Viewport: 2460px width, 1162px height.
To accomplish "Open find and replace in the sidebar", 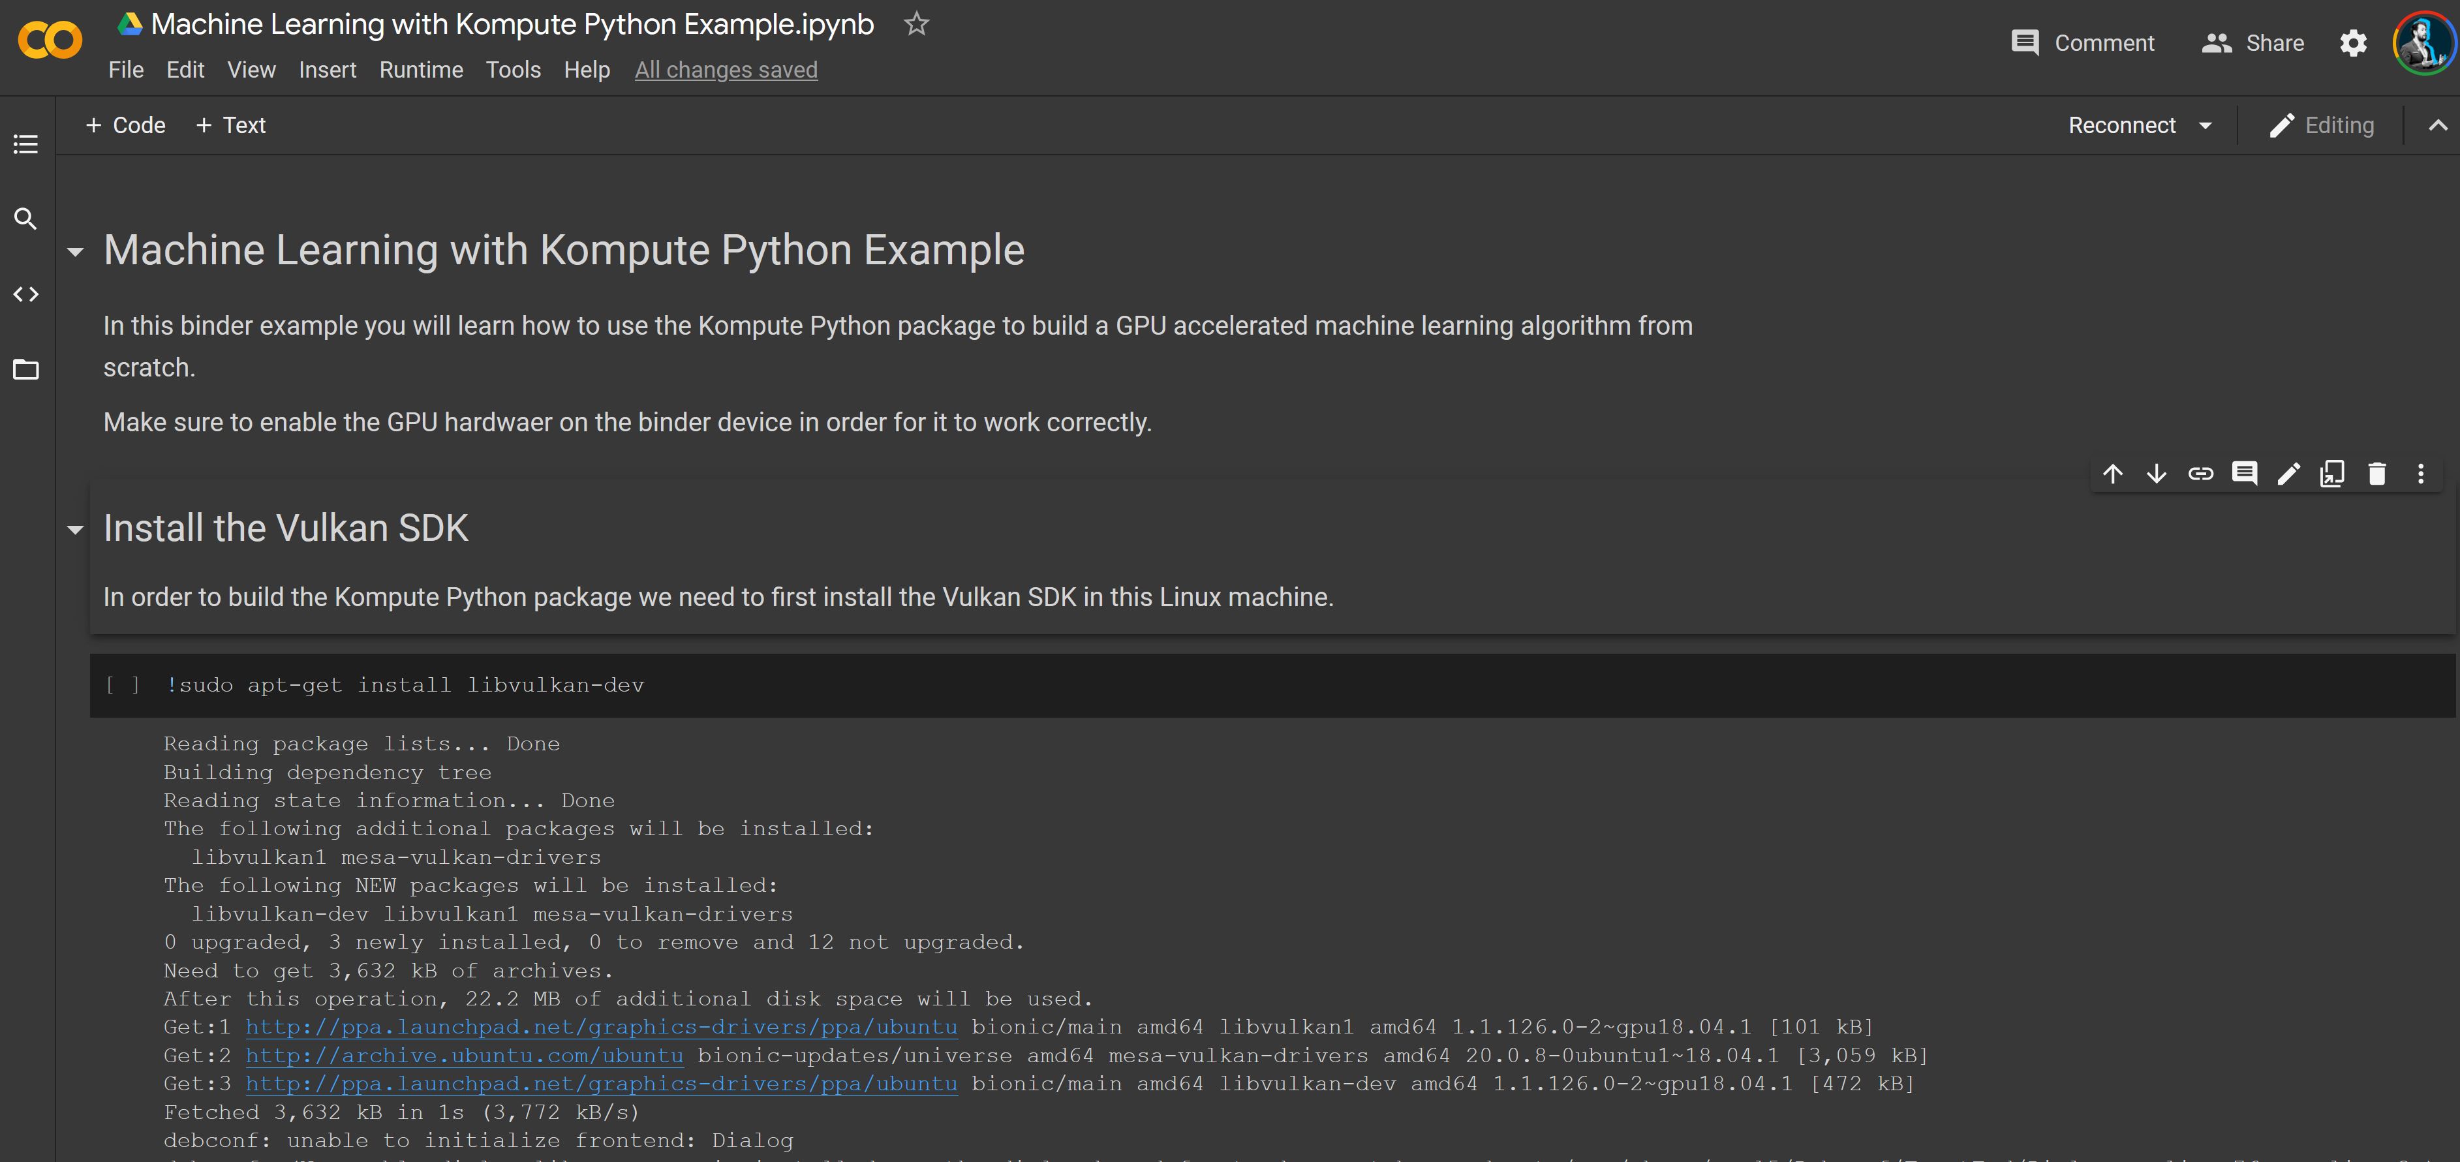I will click(x=26, y=219).
